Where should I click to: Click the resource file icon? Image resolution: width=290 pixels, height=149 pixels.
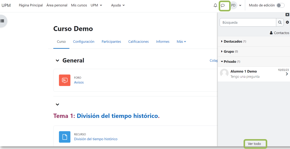(x=65, y=137)
